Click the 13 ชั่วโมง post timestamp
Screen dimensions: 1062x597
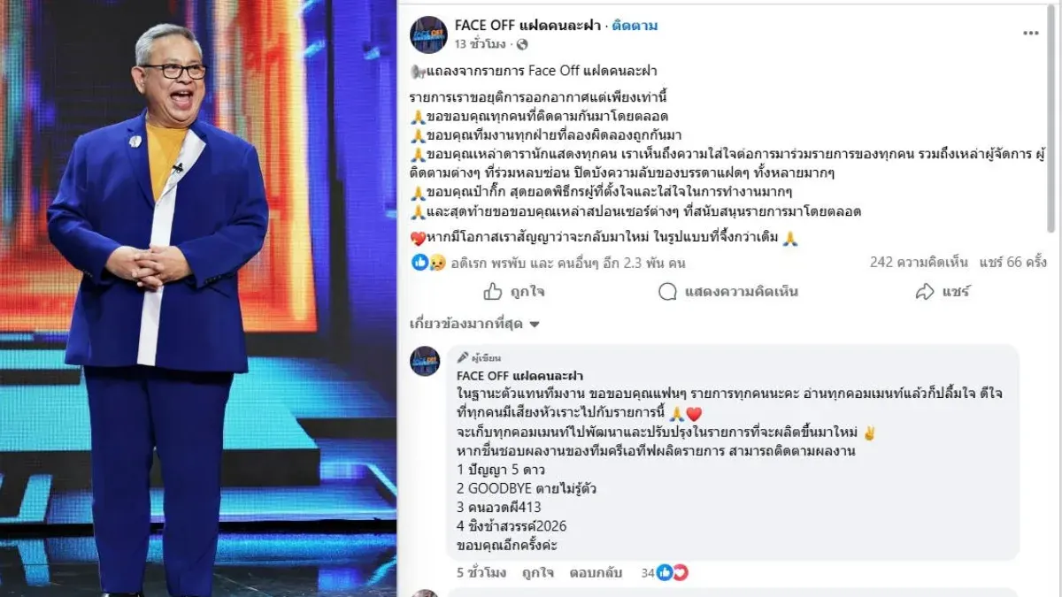coord(481,44)
